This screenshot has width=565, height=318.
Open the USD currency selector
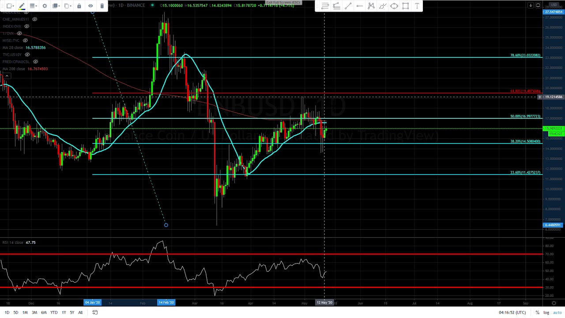click(554, 5)
